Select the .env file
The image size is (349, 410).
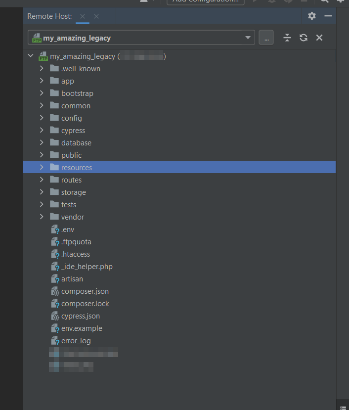click(67, 229)
